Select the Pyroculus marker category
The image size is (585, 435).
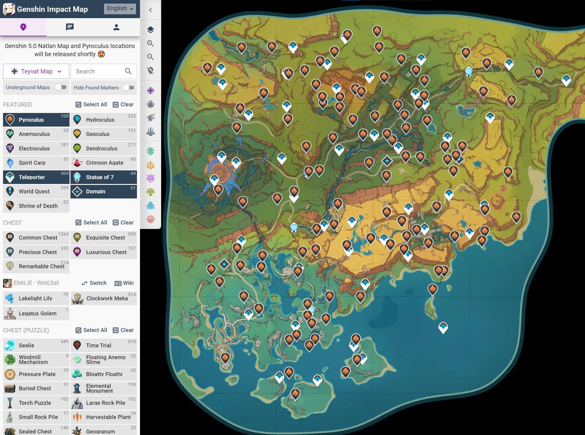[x=36, y=120]
